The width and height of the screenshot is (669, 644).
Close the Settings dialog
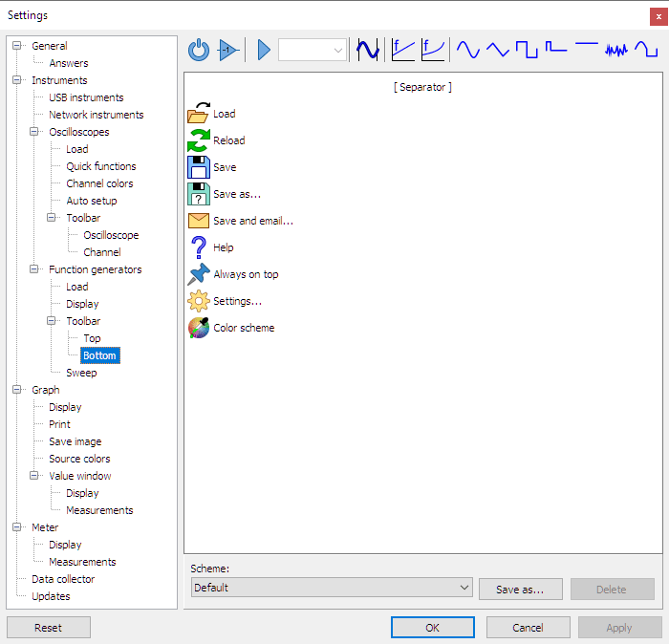coord(658,17)
